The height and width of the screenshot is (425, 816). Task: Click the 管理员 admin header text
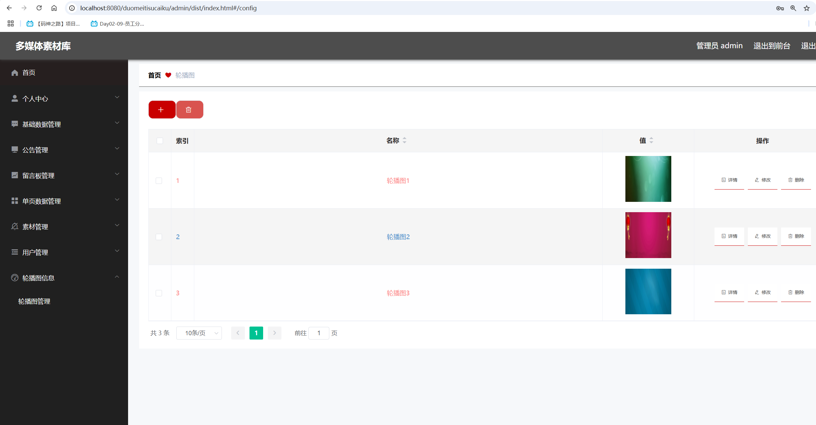click(720, 46)
